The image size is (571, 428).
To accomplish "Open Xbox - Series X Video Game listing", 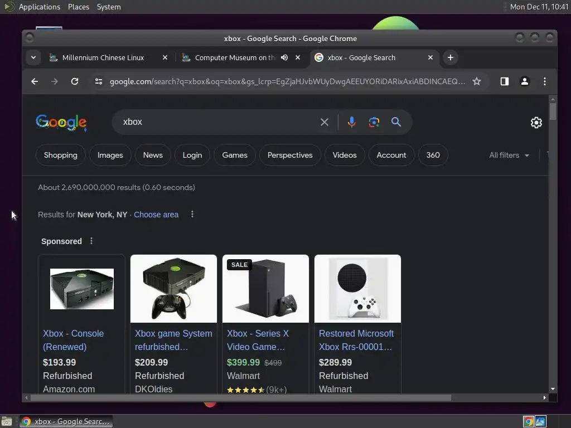I will click(x=258, y=340).
